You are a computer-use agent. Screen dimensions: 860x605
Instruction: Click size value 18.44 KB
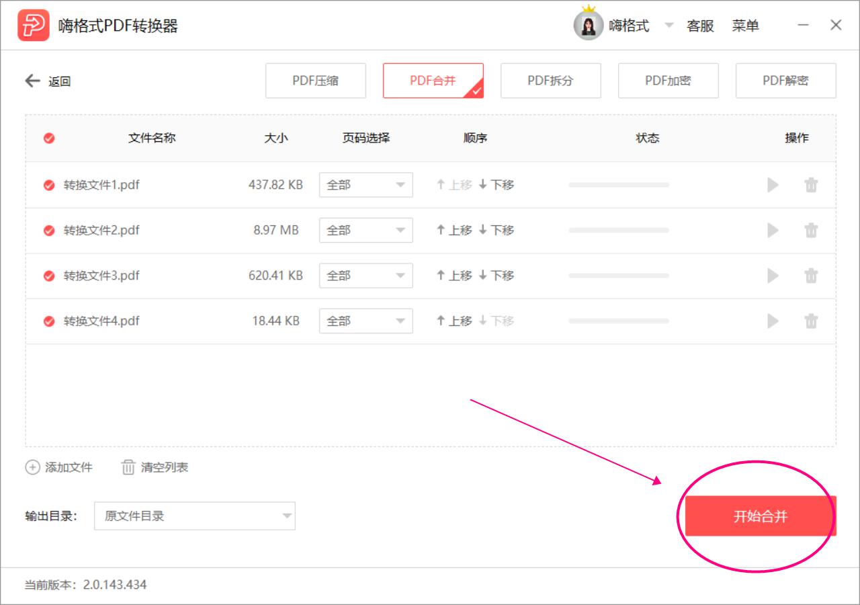275,321
